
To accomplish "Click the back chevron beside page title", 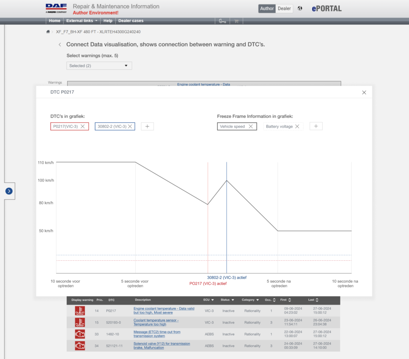I will [x=60, y=45].
